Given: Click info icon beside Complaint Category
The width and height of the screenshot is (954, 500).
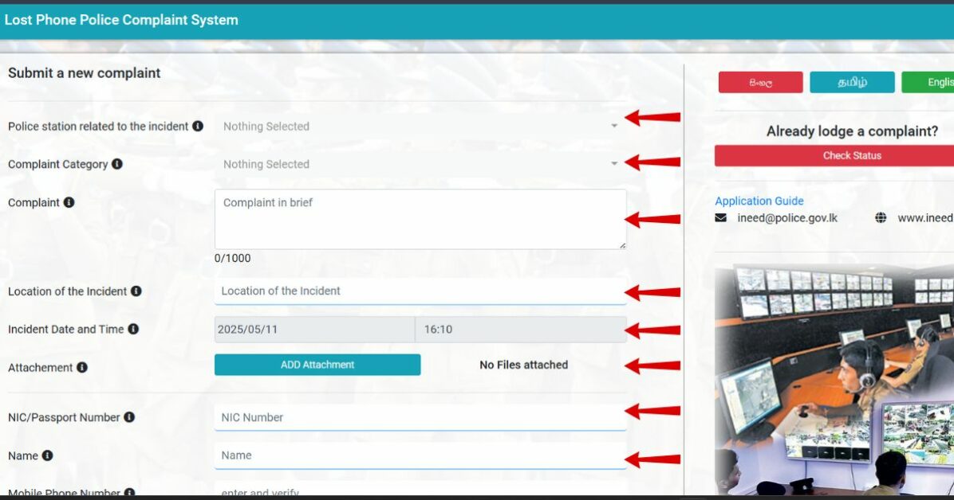Looking at the screenshot, I should tap(117, 164).
